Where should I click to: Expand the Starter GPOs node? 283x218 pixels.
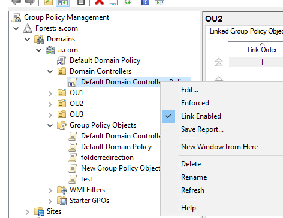pyautogui.click(x=50, y=201)
